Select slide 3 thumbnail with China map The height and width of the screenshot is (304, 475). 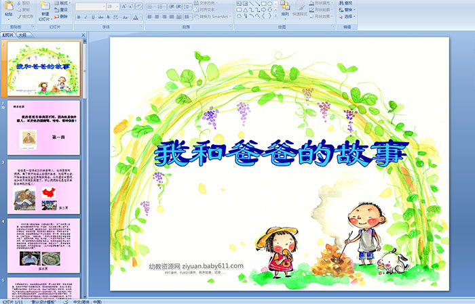(x=44, y=187)
